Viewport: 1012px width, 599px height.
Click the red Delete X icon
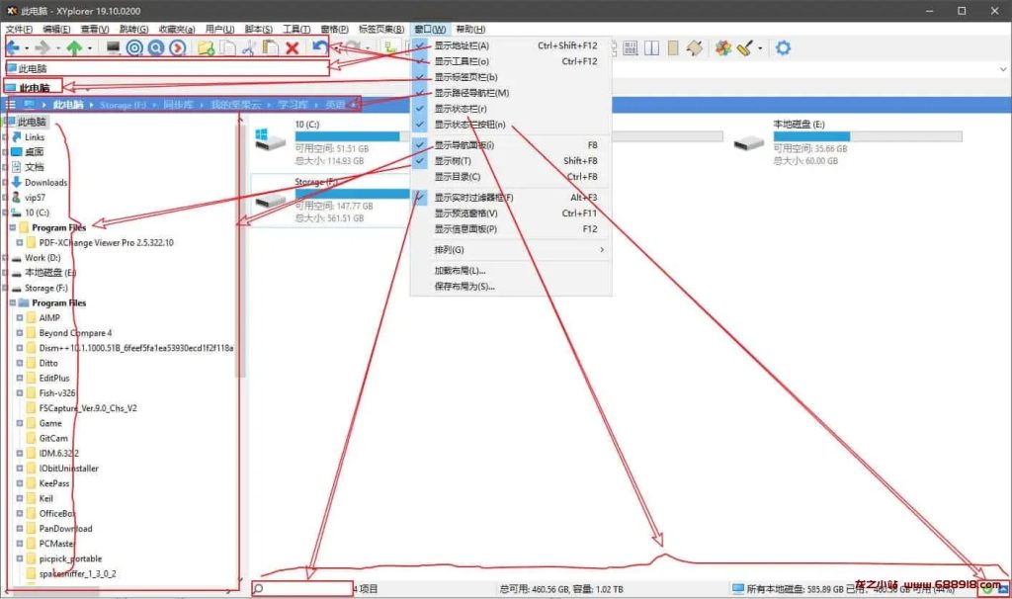pyautogui.click(x=293, y=47)
